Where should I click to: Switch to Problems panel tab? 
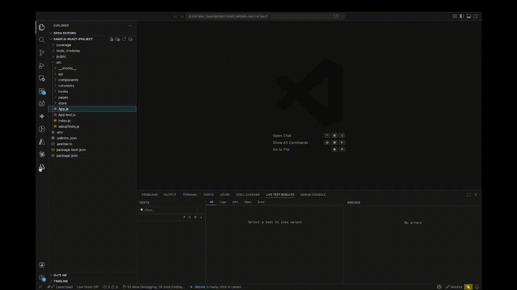tap(149, 195)
